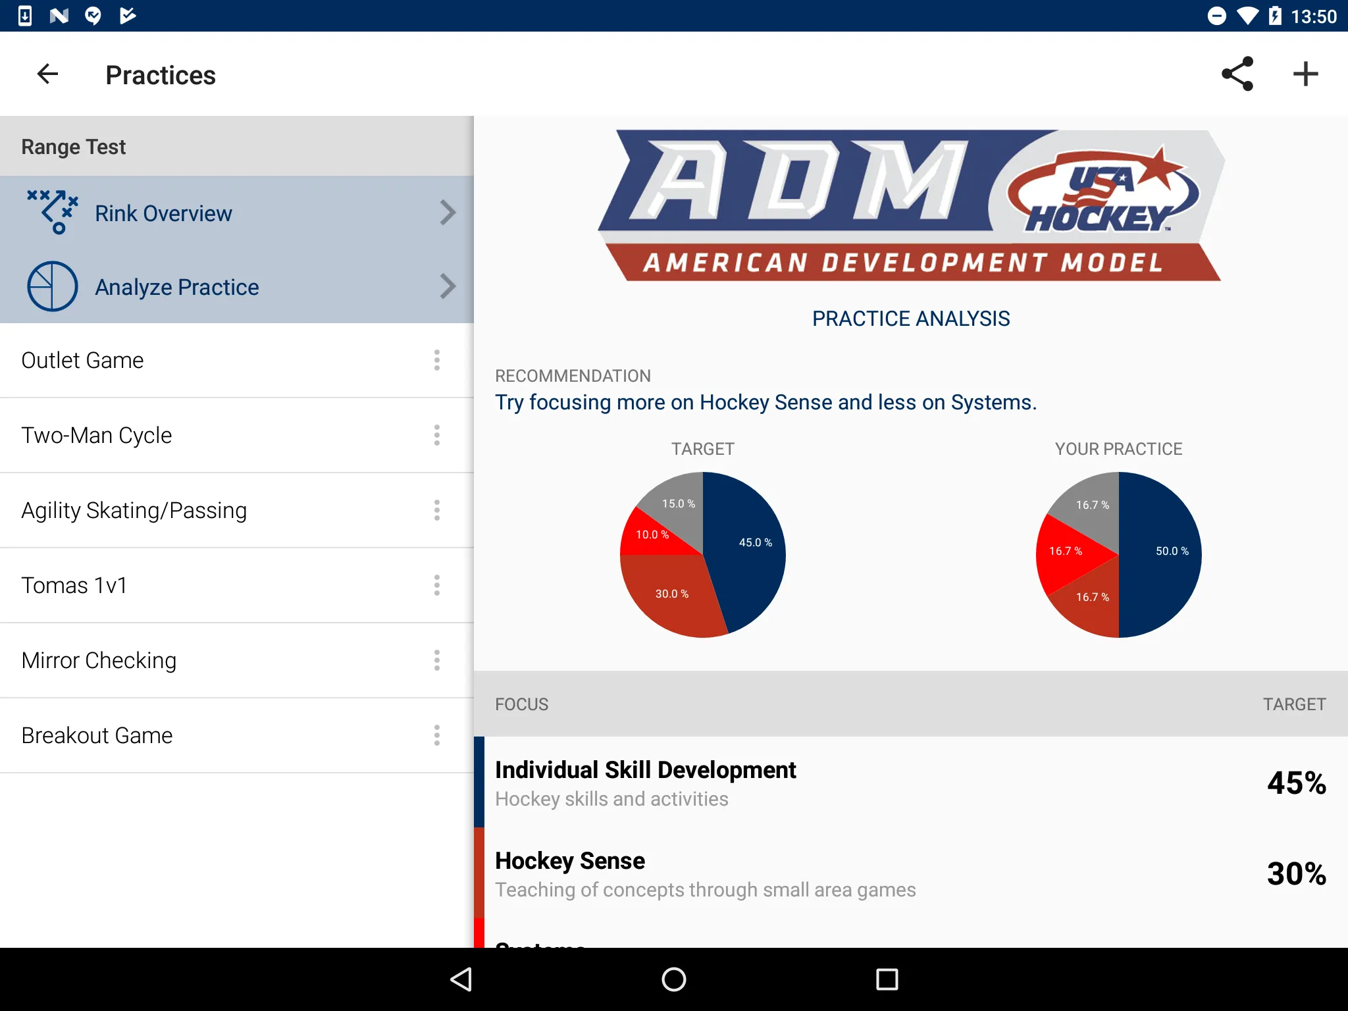Viewport: 1348px width, 1011px height.
Task: Expand the Rink Overview section
Action: tap(447, 211)
